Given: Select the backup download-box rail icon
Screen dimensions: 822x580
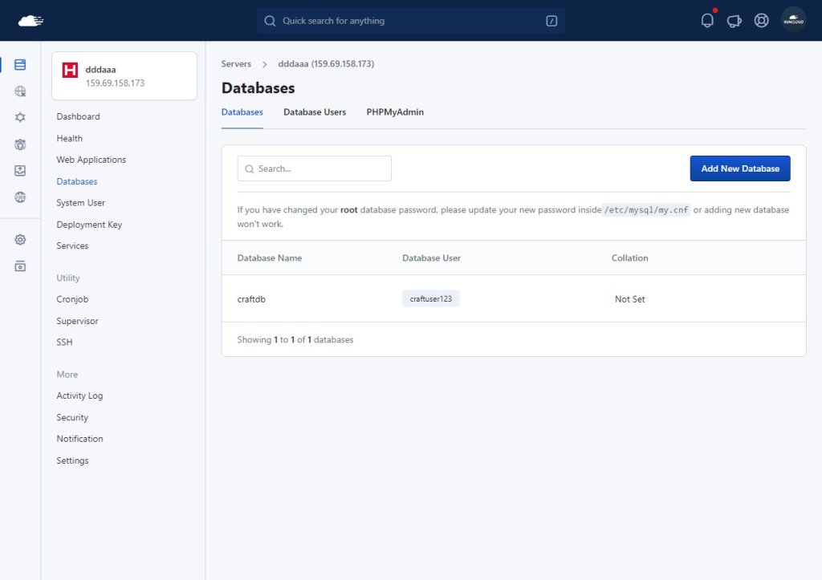Looking at the screenshot, I should (x=20, y=171).
